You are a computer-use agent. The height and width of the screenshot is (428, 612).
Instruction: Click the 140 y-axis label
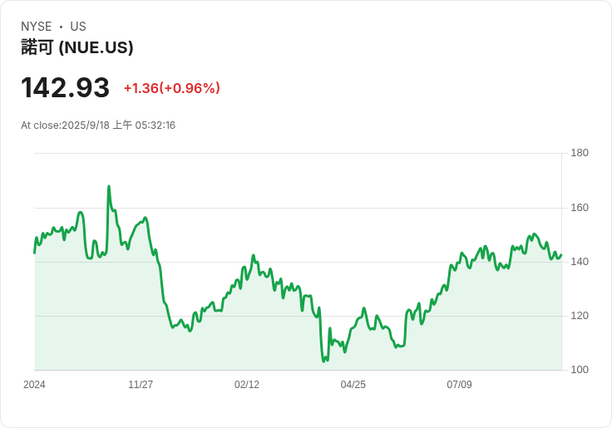coord(580,262)
